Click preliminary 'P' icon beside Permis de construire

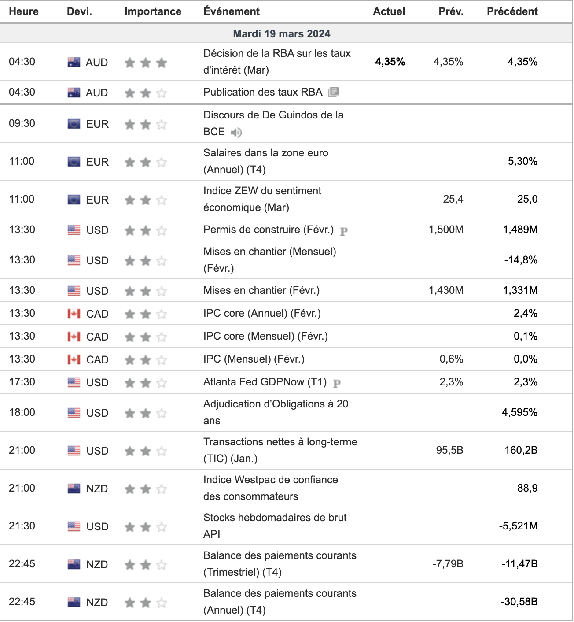[x=344, y=230]
